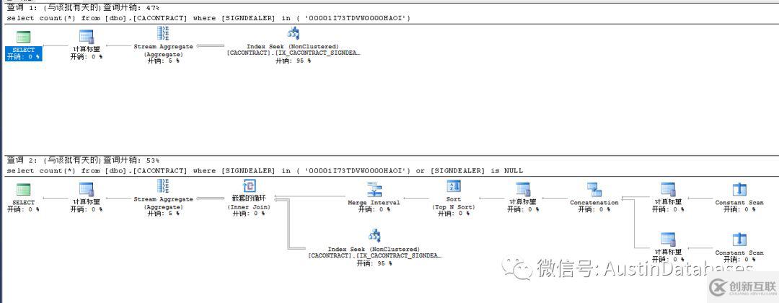
Task: Select the SELECT node icon in Query 2
Action: pos(23,190)
